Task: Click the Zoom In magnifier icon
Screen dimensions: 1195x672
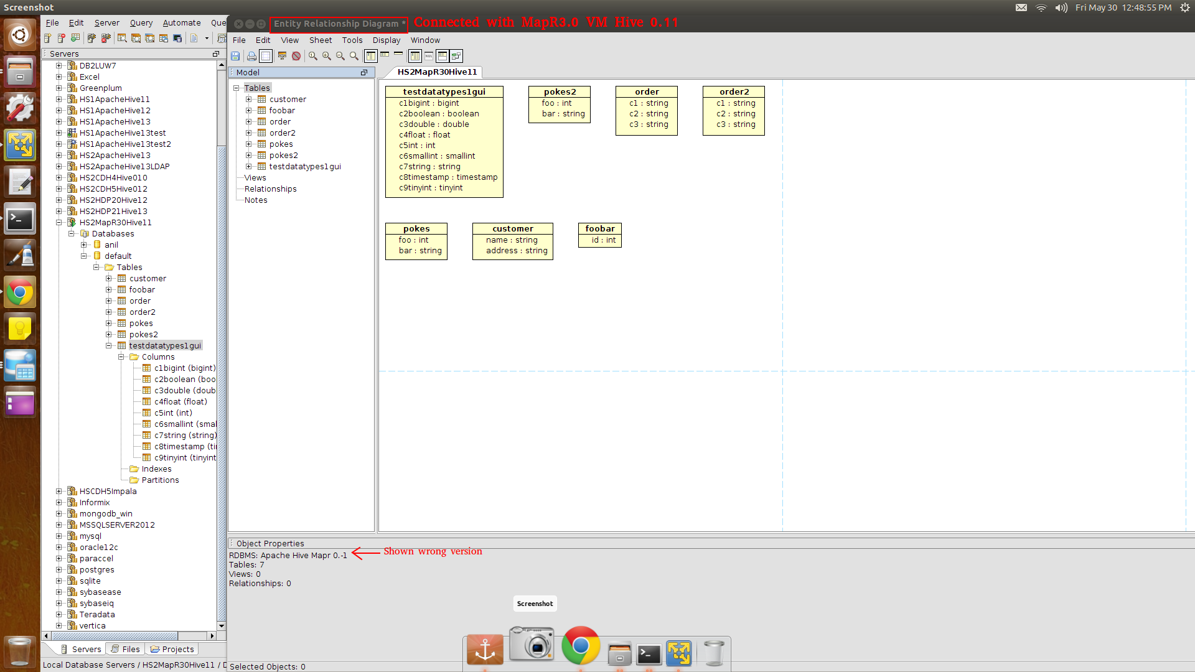Action: 327,56
